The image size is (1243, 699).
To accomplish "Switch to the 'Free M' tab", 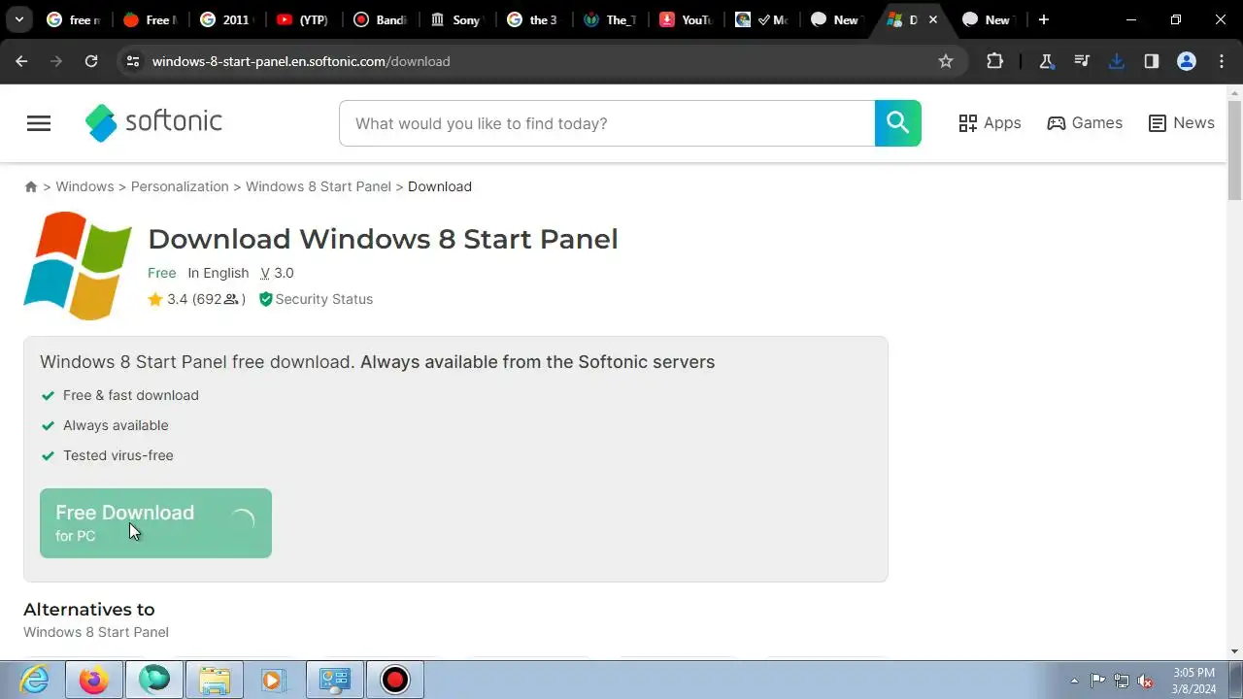I will point(150,19).
